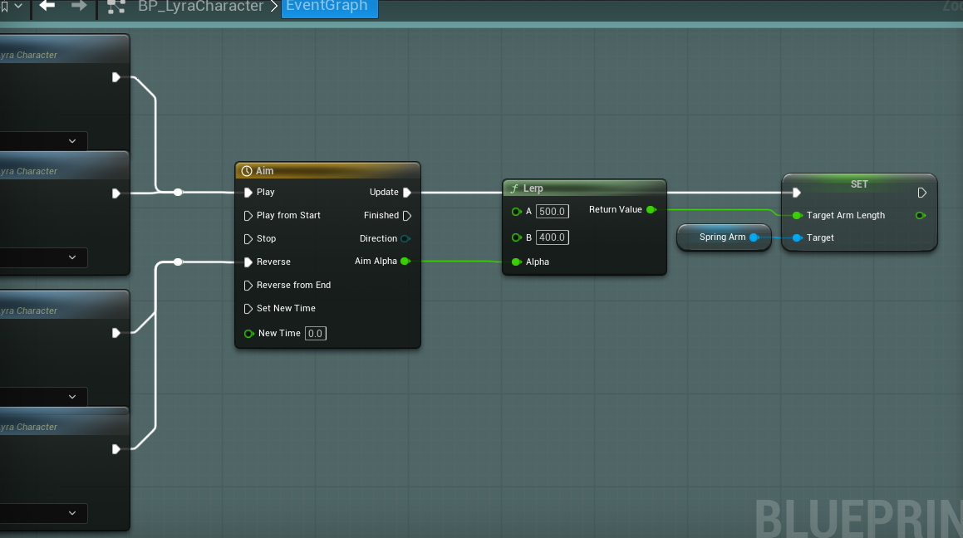Click the Lerp node title bar
The width and height of the screenshot is (963, 538).
(584, 188)
